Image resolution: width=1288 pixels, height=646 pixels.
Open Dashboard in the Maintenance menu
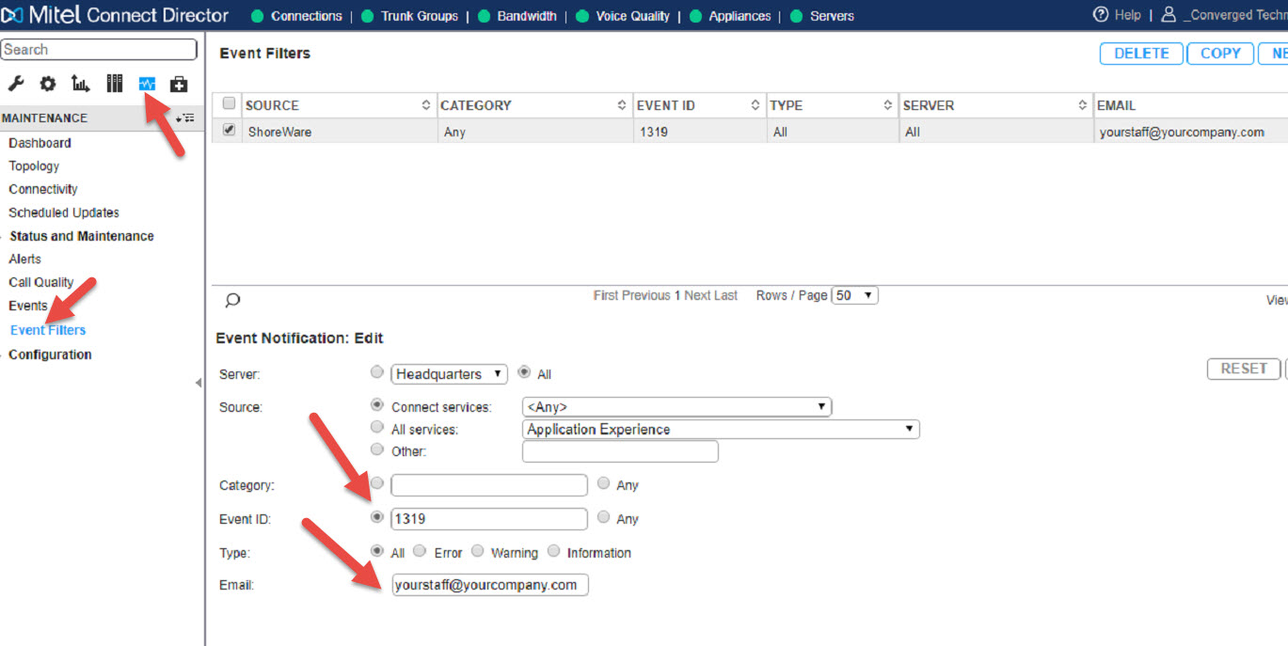coord(40,143)
